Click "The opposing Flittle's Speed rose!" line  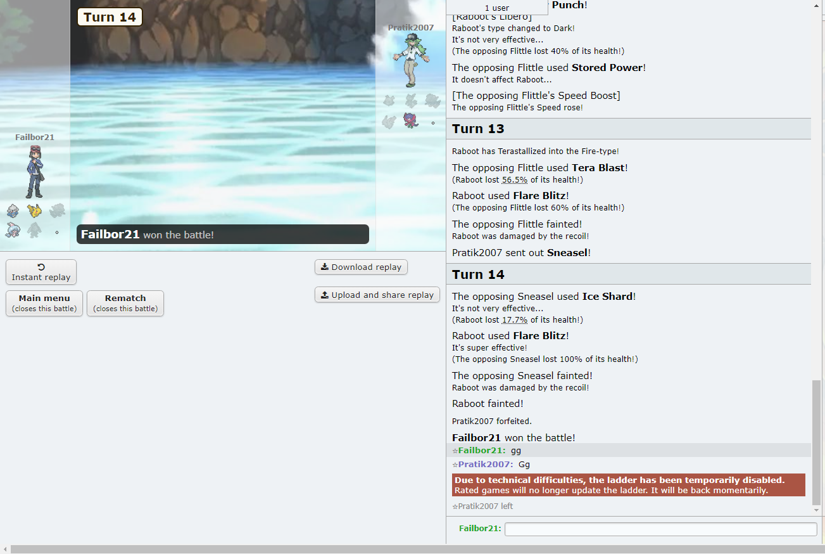(x=517, y=107)
